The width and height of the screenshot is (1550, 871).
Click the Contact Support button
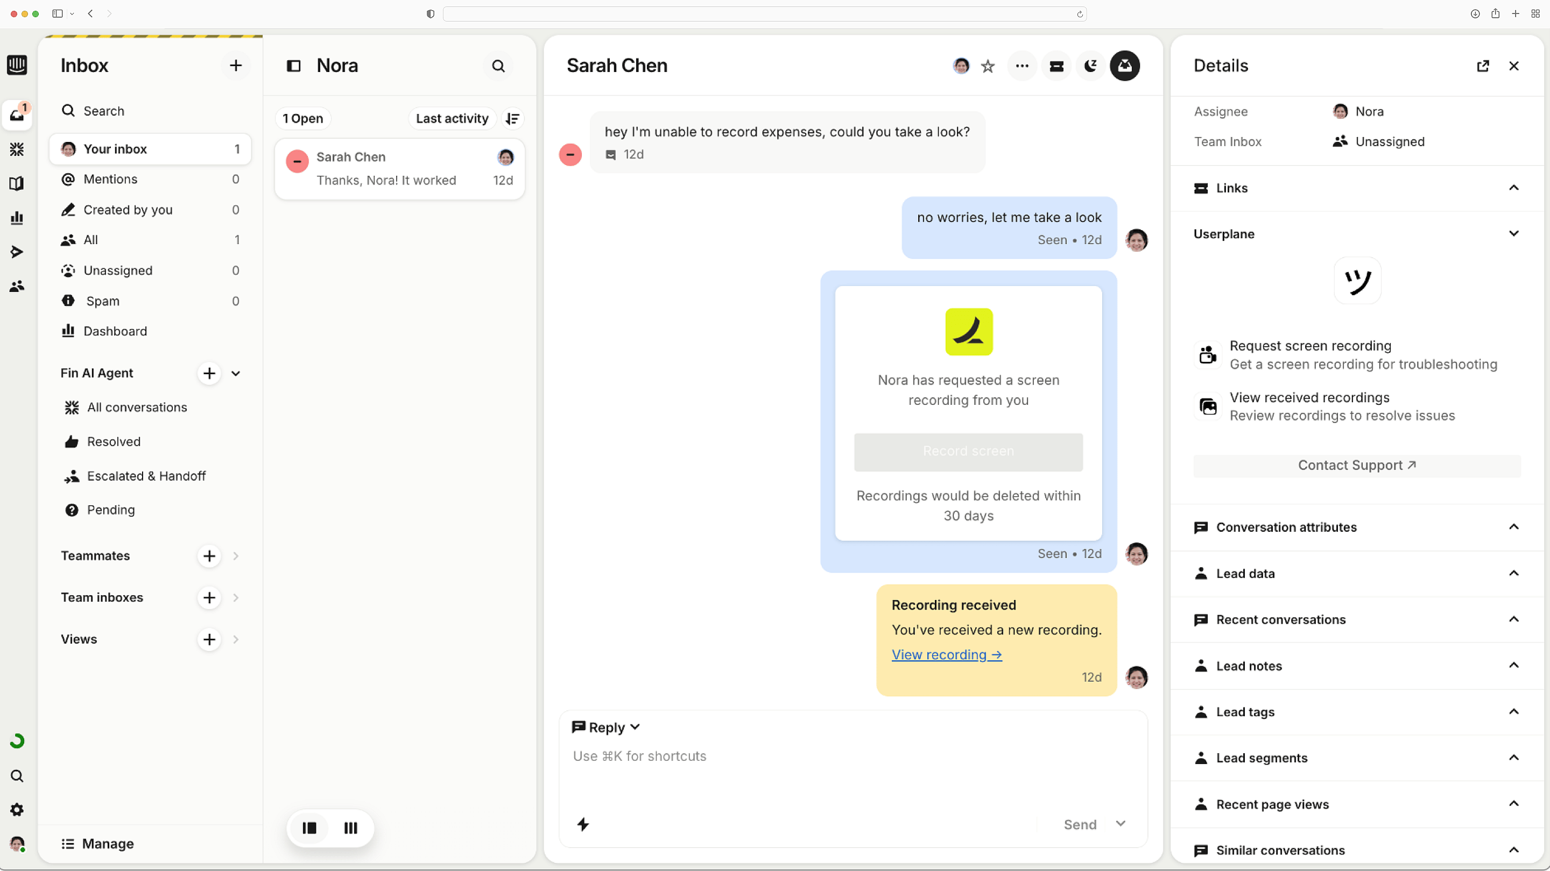coord(1356,465)
